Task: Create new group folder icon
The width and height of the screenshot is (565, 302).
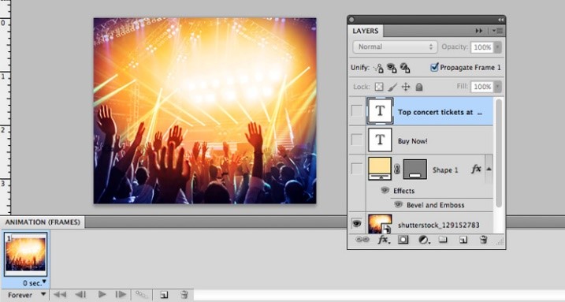Action: pos(443,240)
